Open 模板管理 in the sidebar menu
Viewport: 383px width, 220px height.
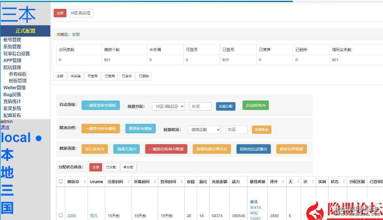[17, 81]
